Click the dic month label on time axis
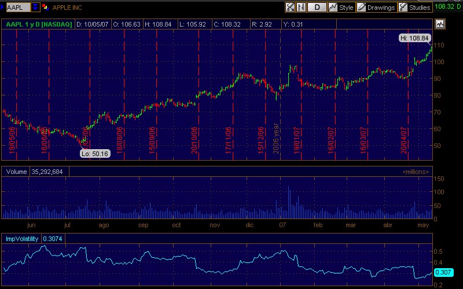463x289 pixels. pos(249,225)
